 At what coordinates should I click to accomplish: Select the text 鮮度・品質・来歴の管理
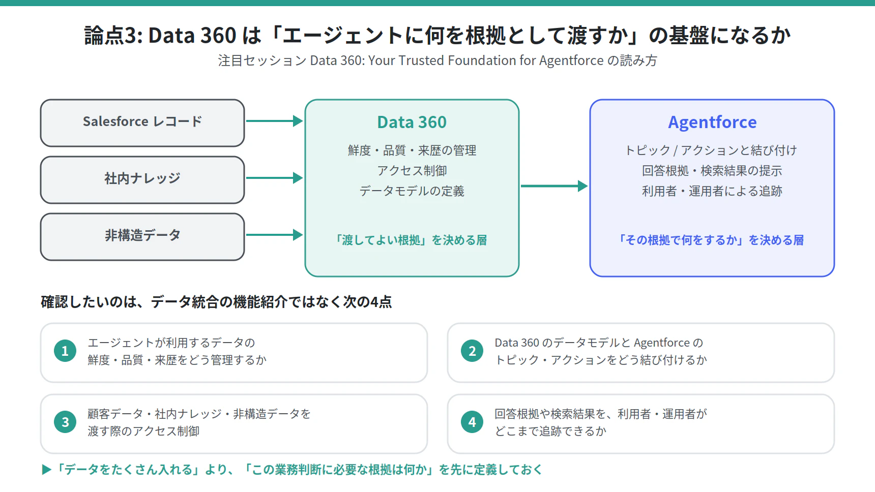pyautogui.click(x=412, y=150)
